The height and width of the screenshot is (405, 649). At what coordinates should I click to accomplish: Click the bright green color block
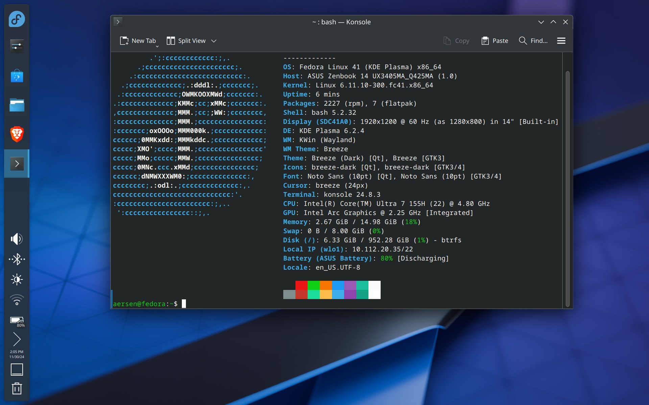pyautogui.click(x=313, y=285)
